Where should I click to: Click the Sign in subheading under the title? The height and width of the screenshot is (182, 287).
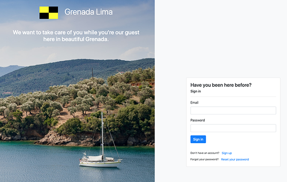point(196,91)
